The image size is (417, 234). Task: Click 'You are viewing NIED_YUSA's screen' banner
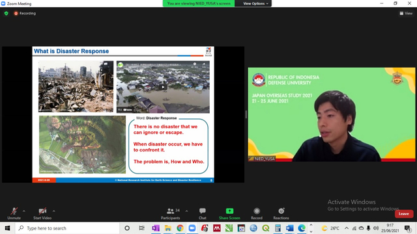point(199,3)
